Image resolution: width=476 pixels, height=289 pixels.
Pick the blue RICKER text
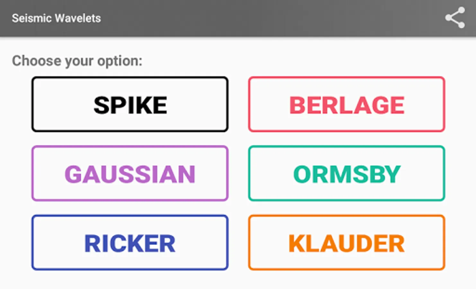coord(130,243)
